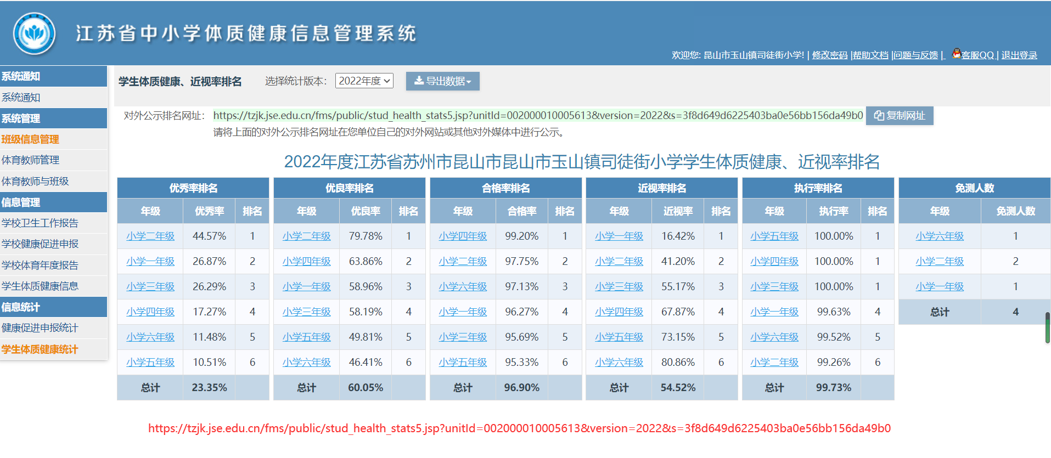Click the system logo emblem
1051x458 pixels.
(35, 33)
